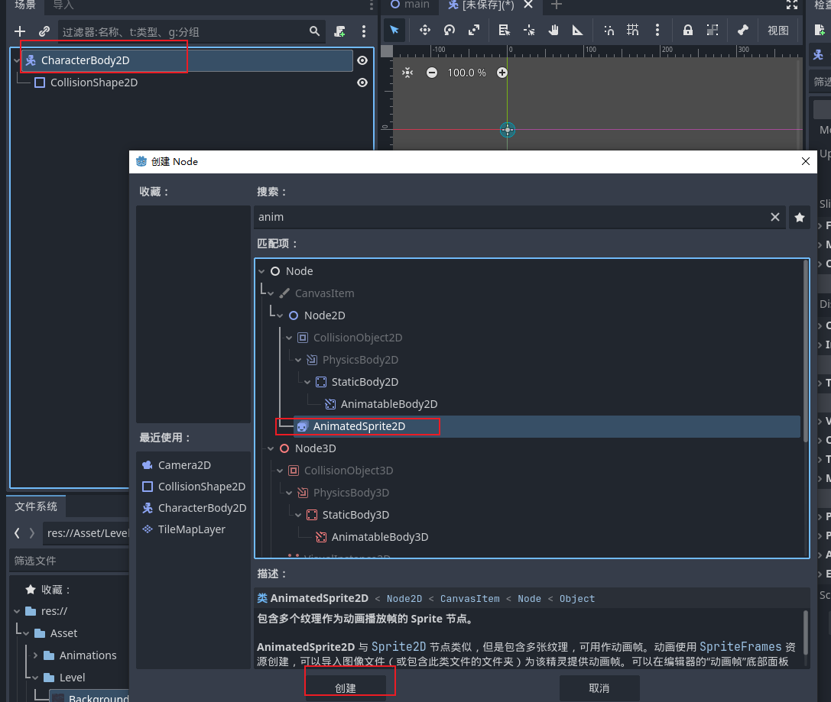Viewport: 831px width, 702px height.
Task: Collapse the StaticBody2D branch
Action: tap(307, 382)
